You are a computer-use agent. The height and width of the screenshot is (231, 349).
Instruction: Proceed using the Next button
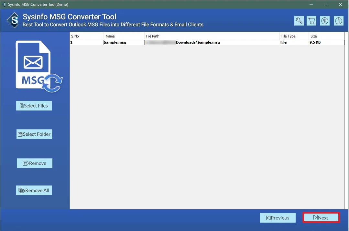(x=321, y=218)
